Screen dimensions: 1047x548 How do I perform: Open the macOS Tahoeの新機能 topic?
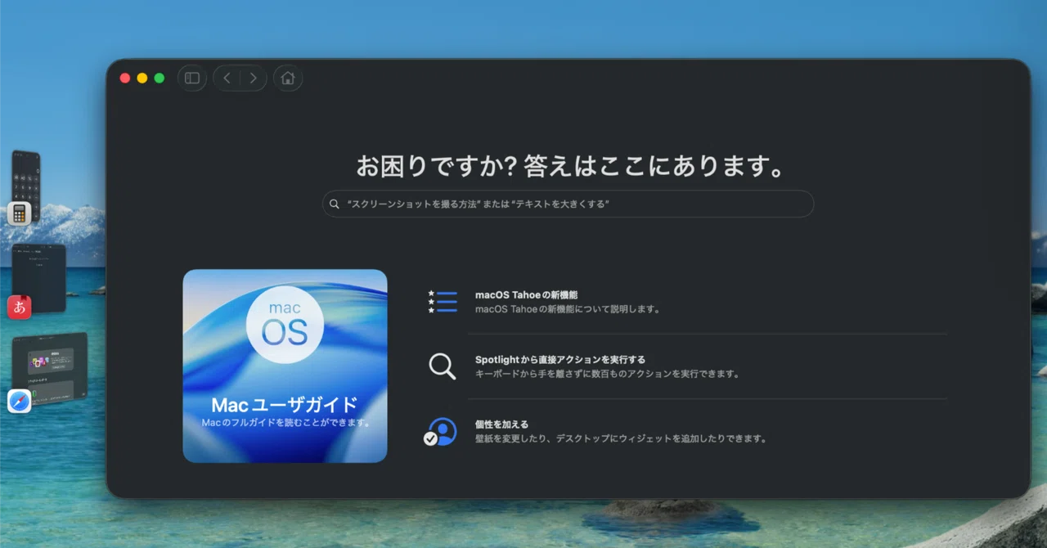[527, 294]
